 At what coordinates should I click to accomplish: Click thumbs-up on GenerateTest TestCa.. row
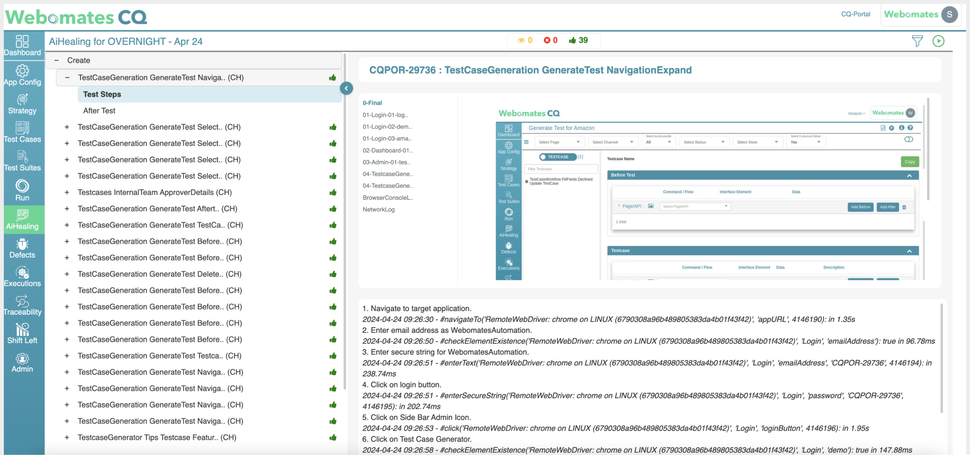333,225
